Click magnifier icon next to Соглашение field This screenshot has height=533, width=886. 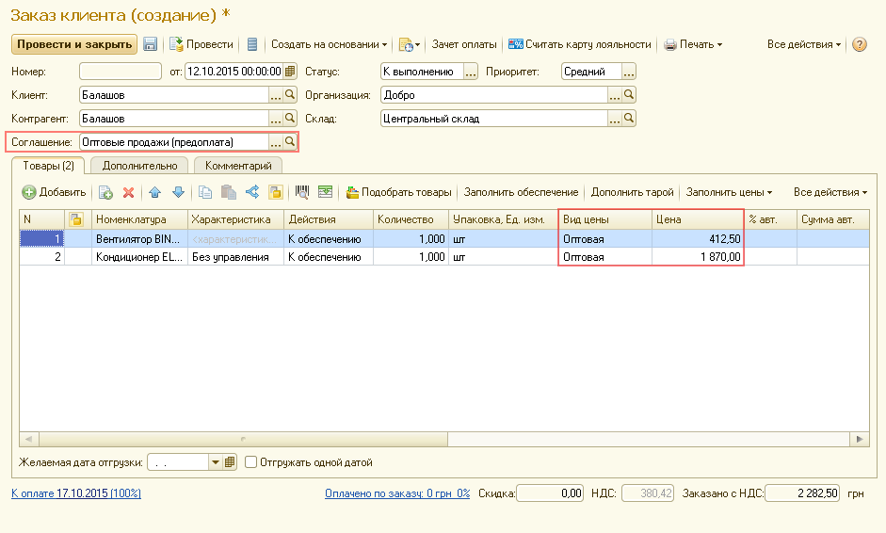point(290,141)
